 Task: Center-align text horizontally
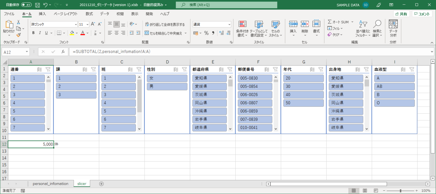click(117, 33)
